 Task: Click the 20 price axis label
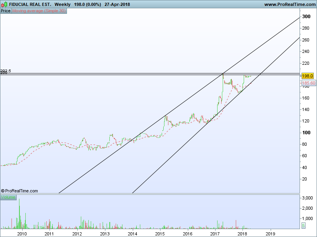point(304,179)
